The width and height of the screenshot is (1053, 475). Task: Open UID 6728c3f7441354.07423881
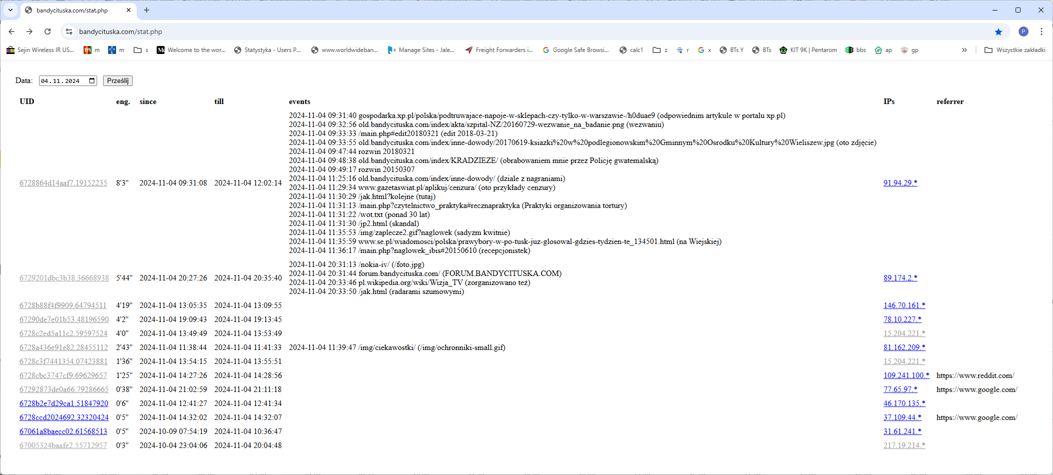[64, 361]
